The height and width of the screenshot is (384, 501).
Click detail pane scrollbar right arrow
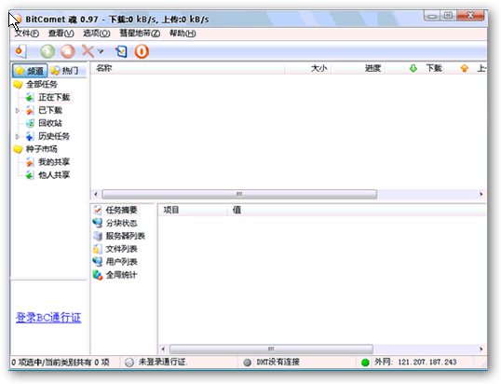[481, 349]
